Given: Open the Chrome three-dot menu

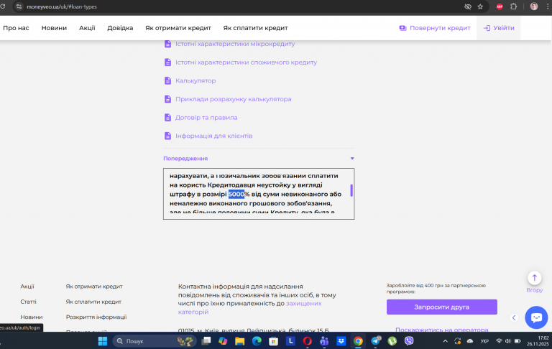Looking at the screenshot, I should pyautogui.click(x=548, y=6).
